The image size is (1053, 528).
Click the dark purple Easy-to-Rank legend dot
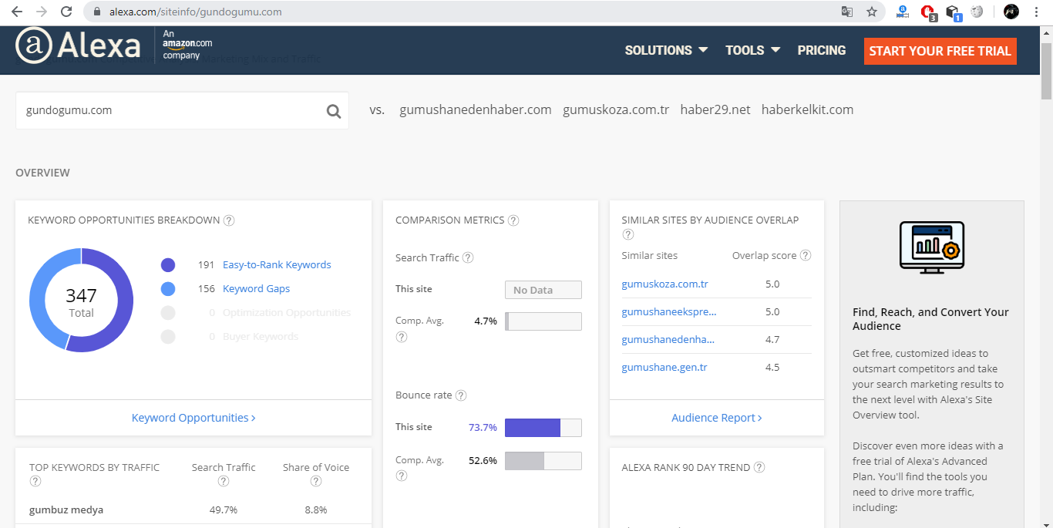[168, 265]
